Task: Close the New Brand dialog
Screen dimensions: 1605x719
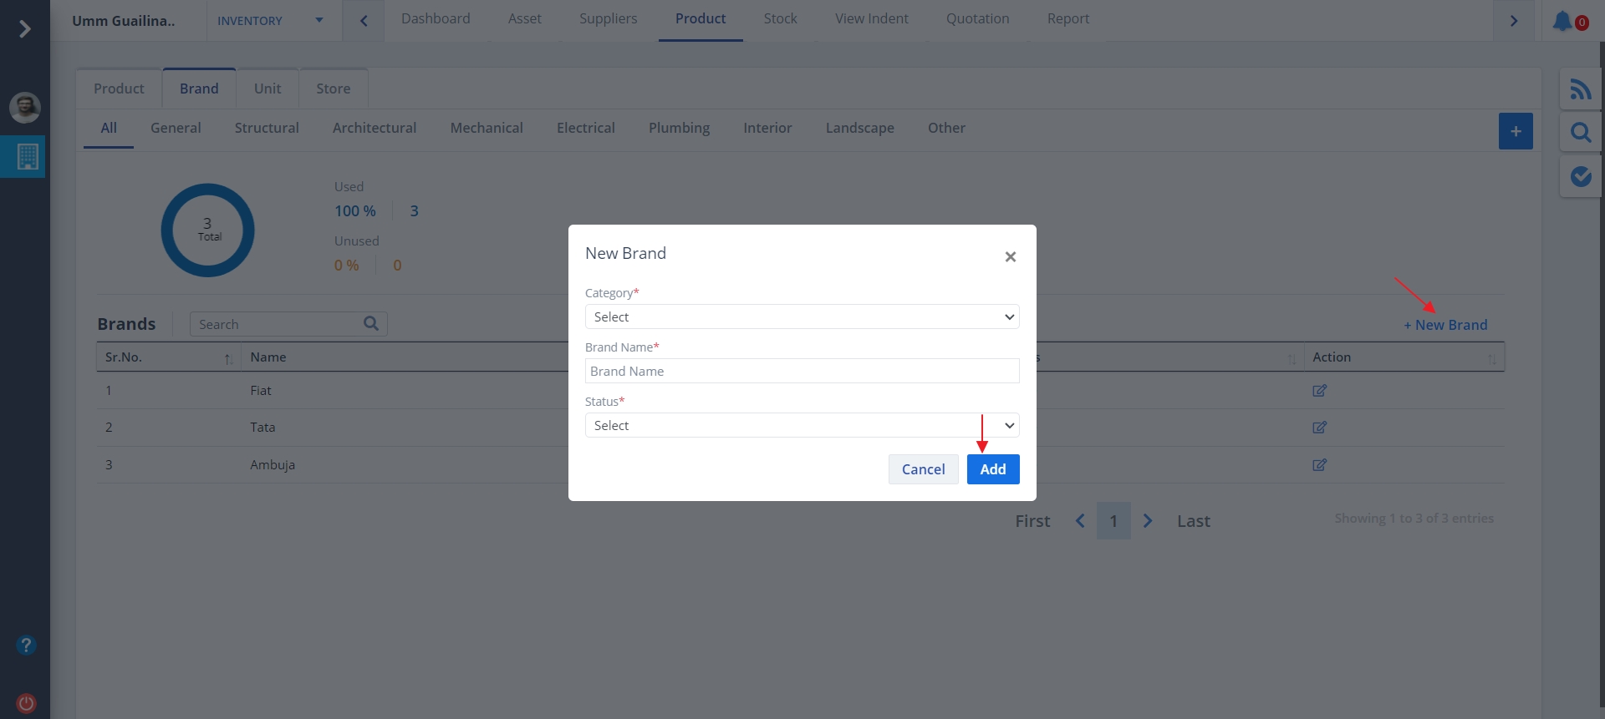Action: (1010, 257)
